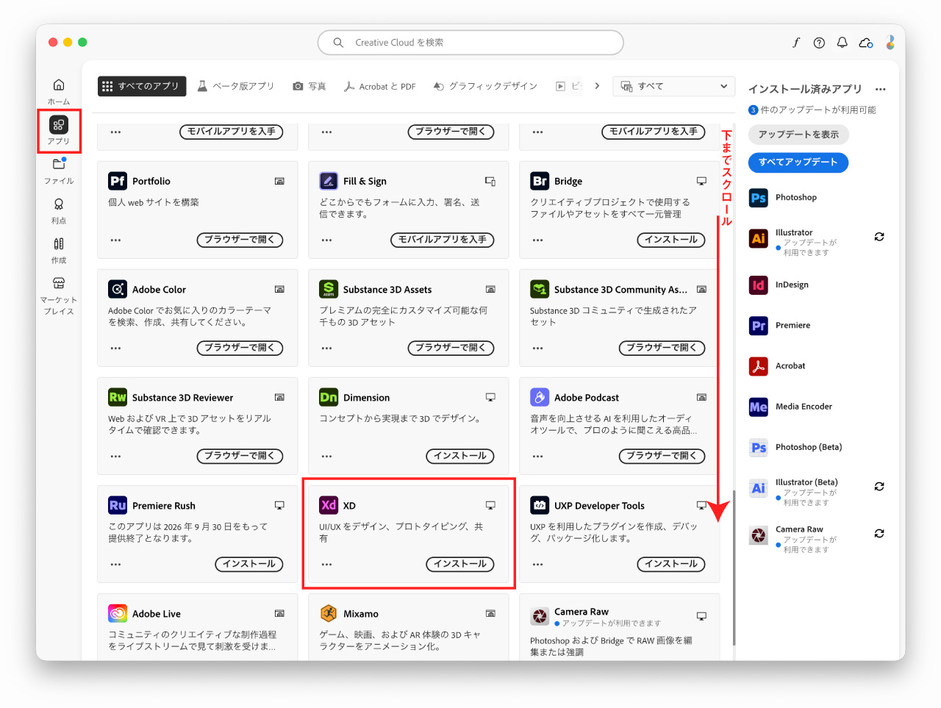This screenshot has height=708, width=941.
Task: Click the Mixamo app icon
Action: click(329, 613)
